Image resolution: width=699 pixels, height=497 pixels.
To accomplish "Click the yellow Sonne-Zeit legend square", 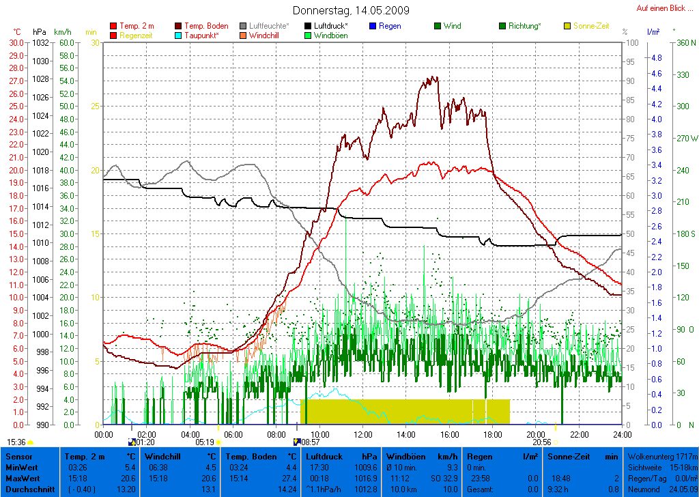I will coord(567,27).
